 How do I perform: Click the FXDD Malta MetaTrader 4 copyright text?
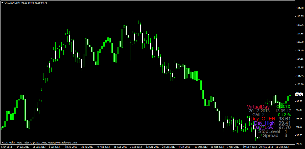39,143
